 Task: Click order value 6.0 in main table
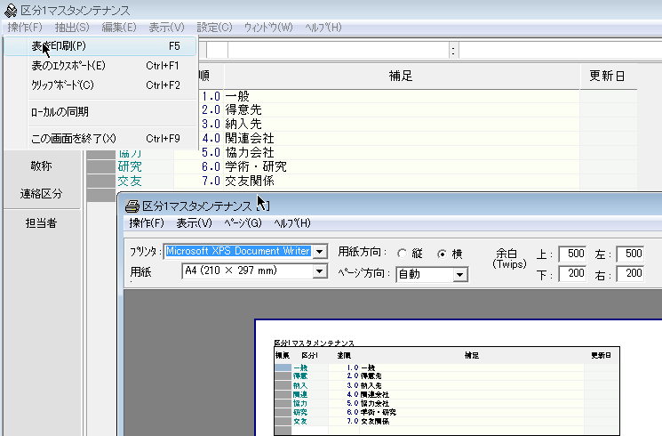pyautogui.click(x=198, y=166)
